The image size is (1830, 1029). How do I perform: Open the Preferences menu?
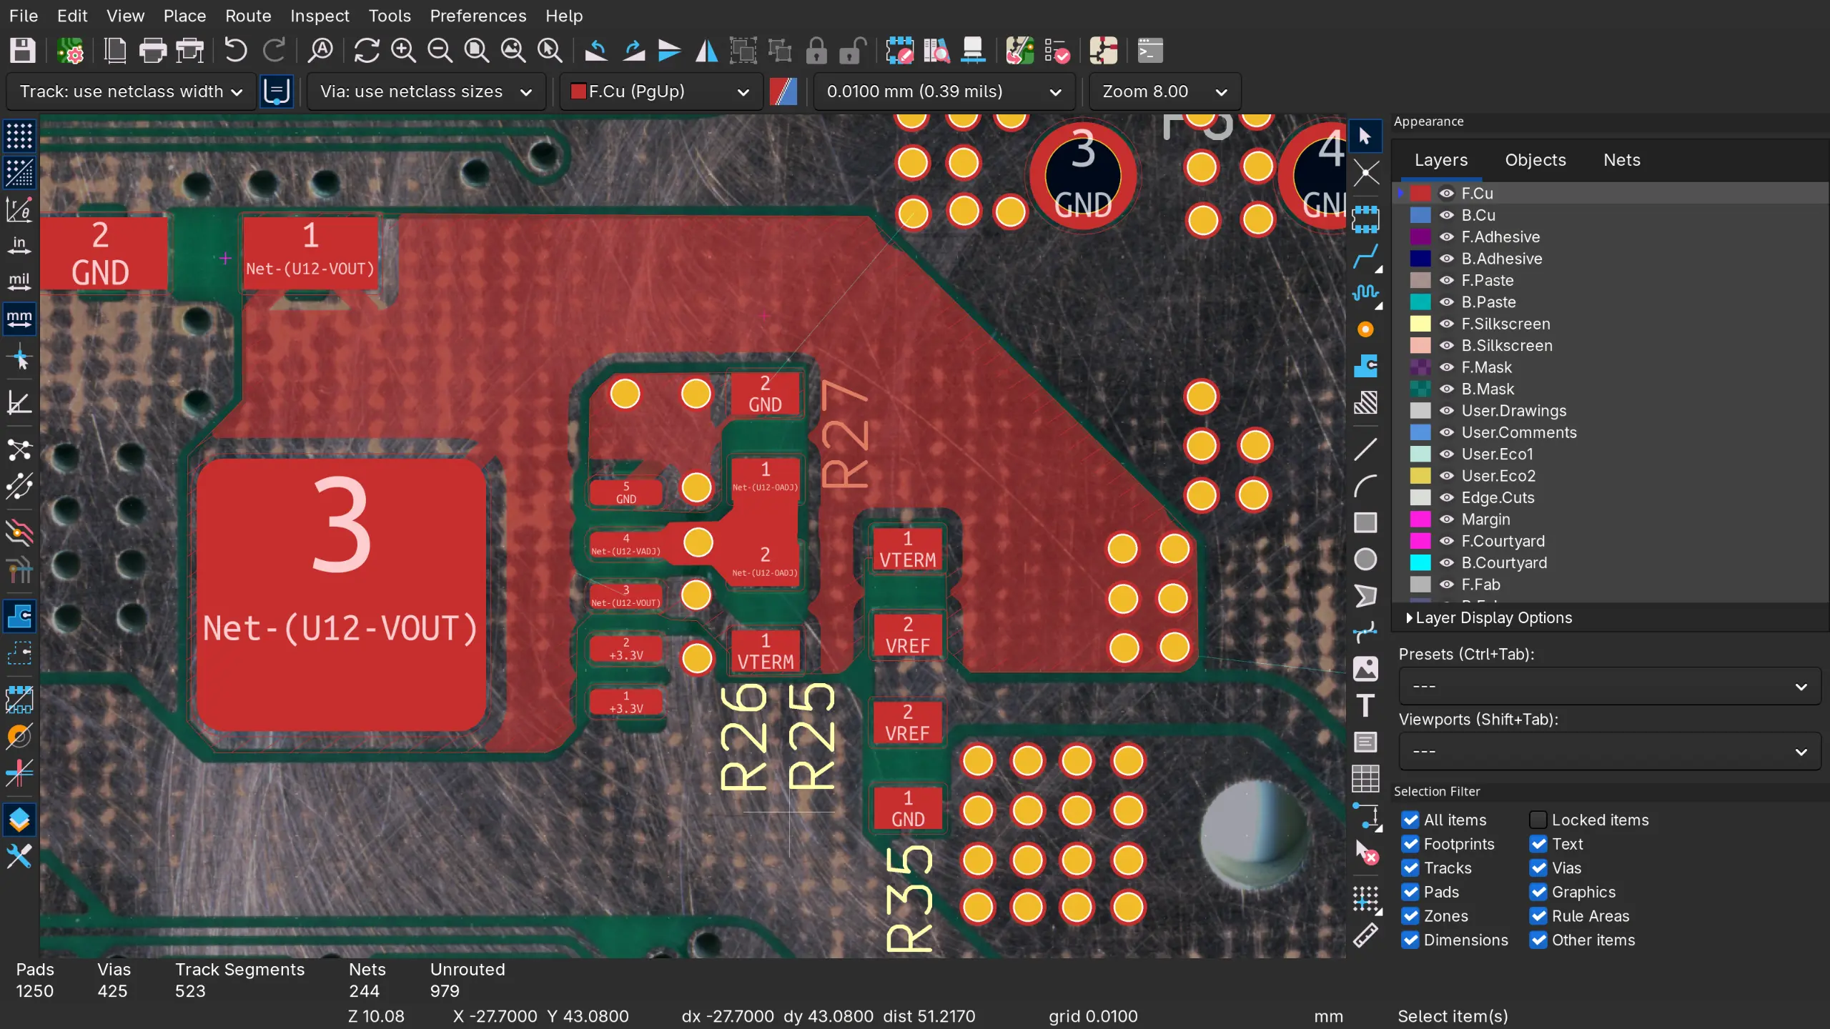coord(478,16)
